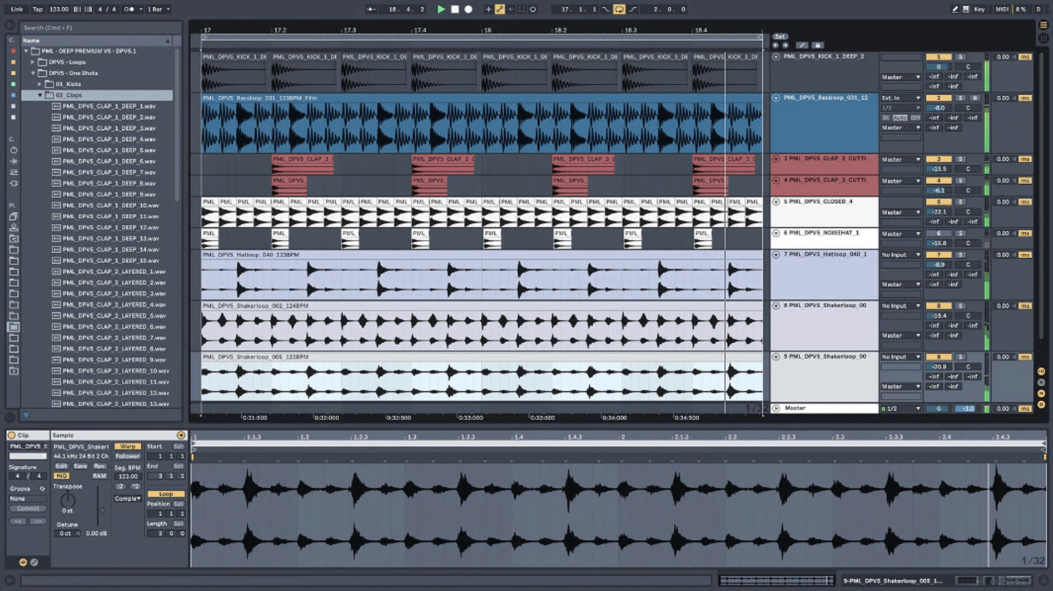The height and width of the screenshot is (591, 1053).
Task: Open the quantization 1 Bar dropdown
Action: 158,9
